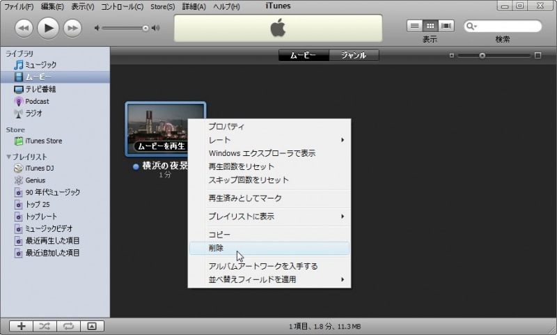
Task: Open the 編集(E) menu
Action: (x=52, y=6)
